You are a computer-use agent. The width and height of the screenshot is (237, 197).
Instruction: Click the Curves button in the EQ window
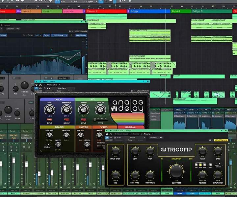[46, 35]
